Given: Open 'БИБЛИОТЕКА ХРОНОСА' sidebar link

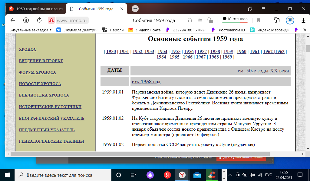Looking at the screenshot, I should tap(44, 95).
